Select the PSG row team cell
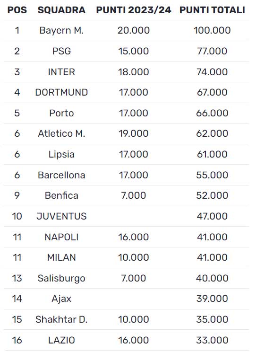Screen dimensions: 256x352 click(x=61, y=51)
